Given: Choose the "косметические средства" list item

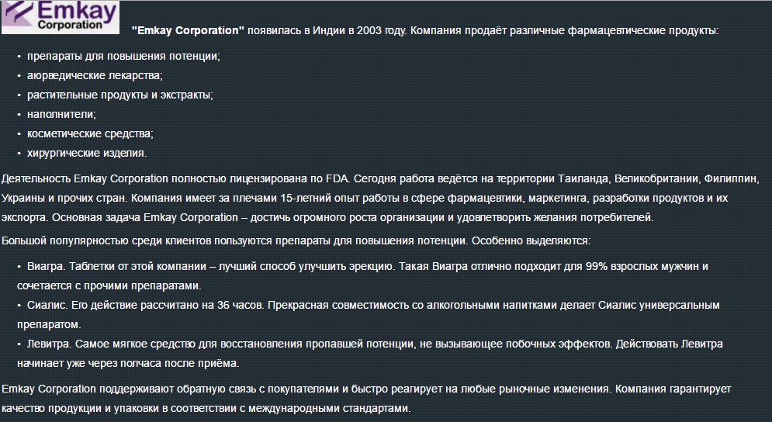Looking at the screenshot, I should 90,133.
